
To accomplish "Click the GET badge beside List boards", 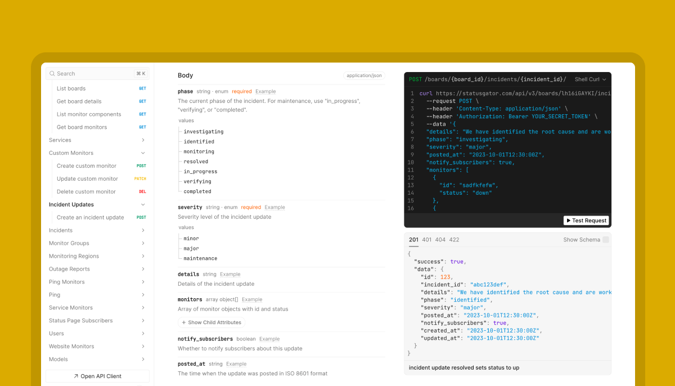I will pyautogui.click(x=142, y=88).
